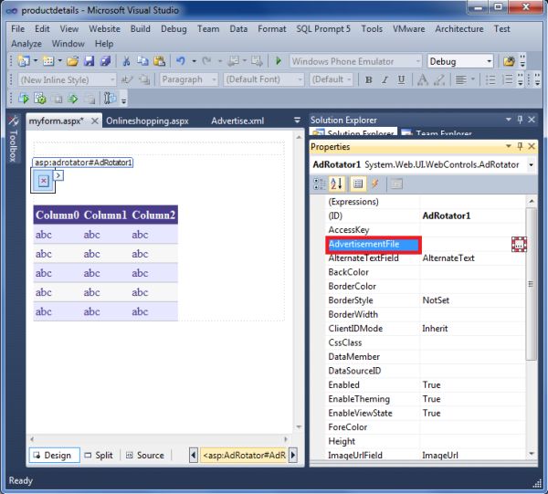Open the Debug configuration dropdown
Screen dimensions: 548x494
tap(489, 61)
